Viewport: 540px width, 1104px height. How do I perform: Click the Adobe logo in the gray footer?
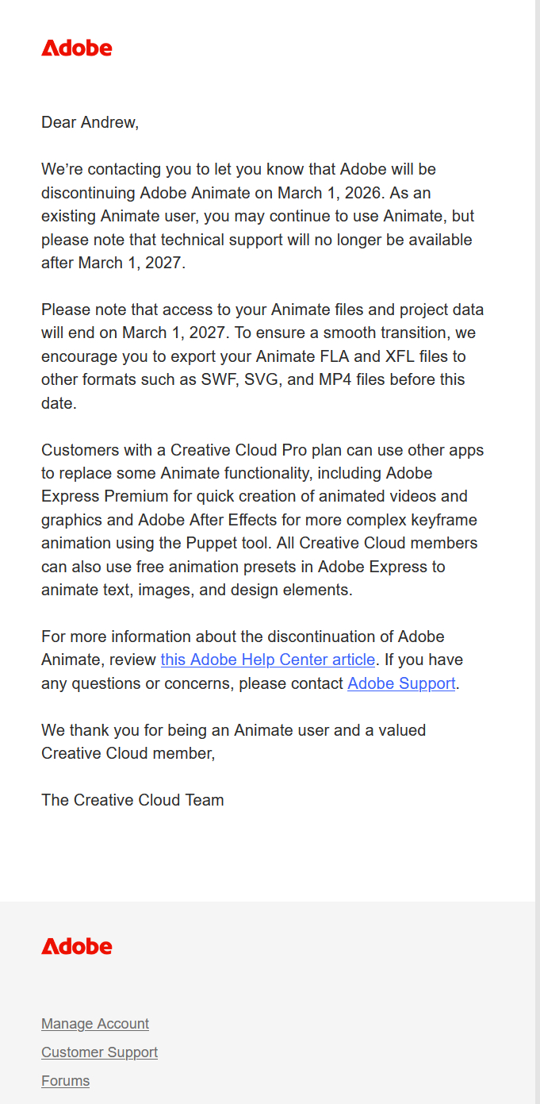(x=77, y=946)
